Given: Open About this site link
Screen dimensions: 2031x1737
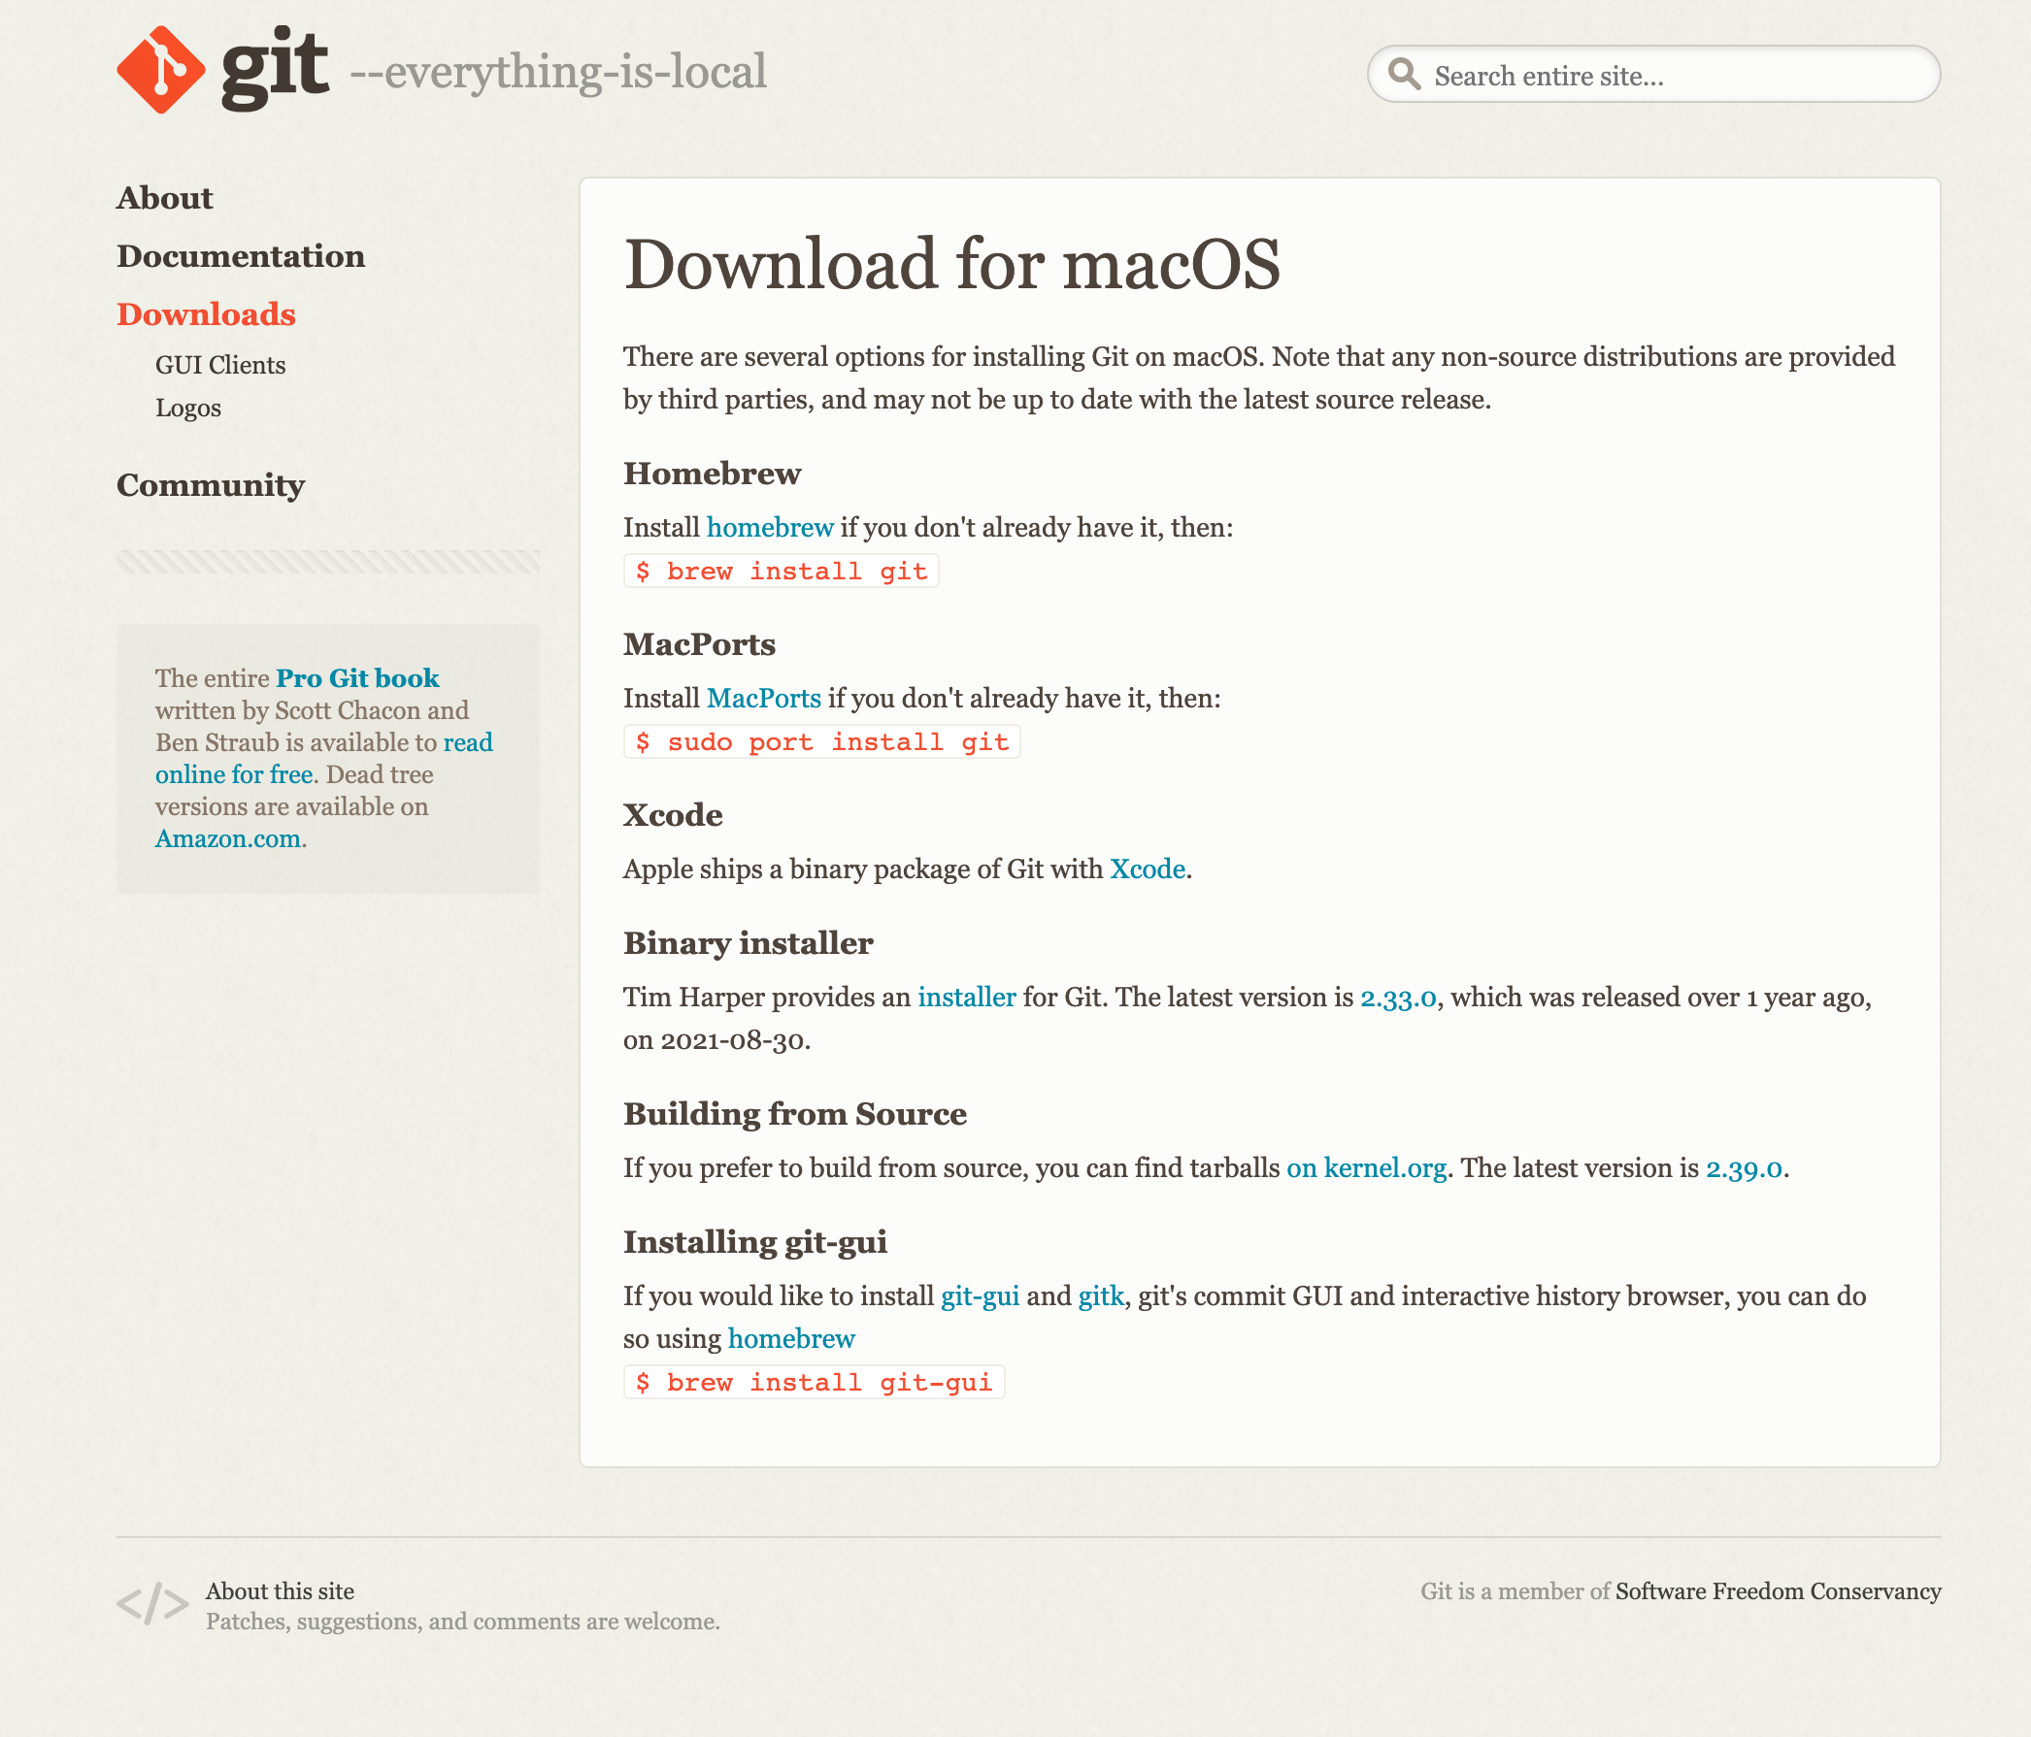Looking at the screenshot, I should click(281, 1592).
